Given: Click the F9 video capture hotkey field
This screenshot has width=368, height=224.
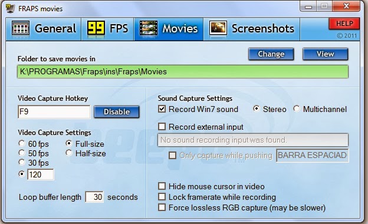Looking at the screenshot, I should (x=54, y=111).
